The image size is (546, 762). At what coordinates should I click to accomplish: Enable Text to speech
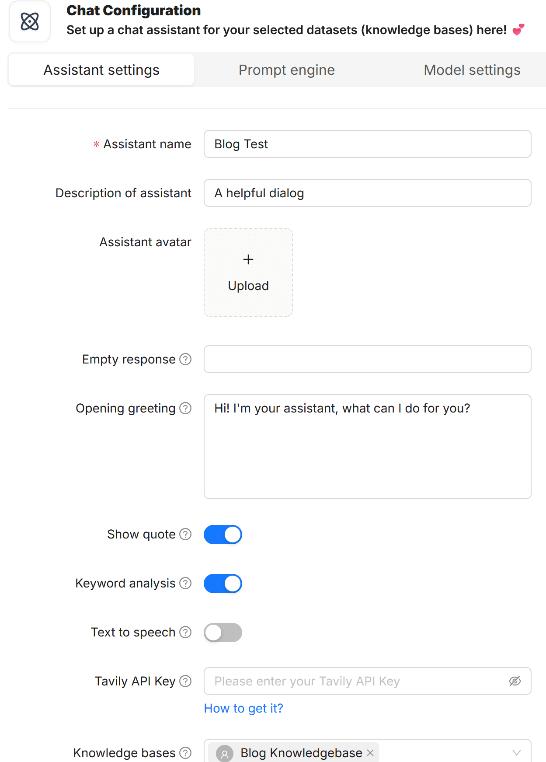223,632
